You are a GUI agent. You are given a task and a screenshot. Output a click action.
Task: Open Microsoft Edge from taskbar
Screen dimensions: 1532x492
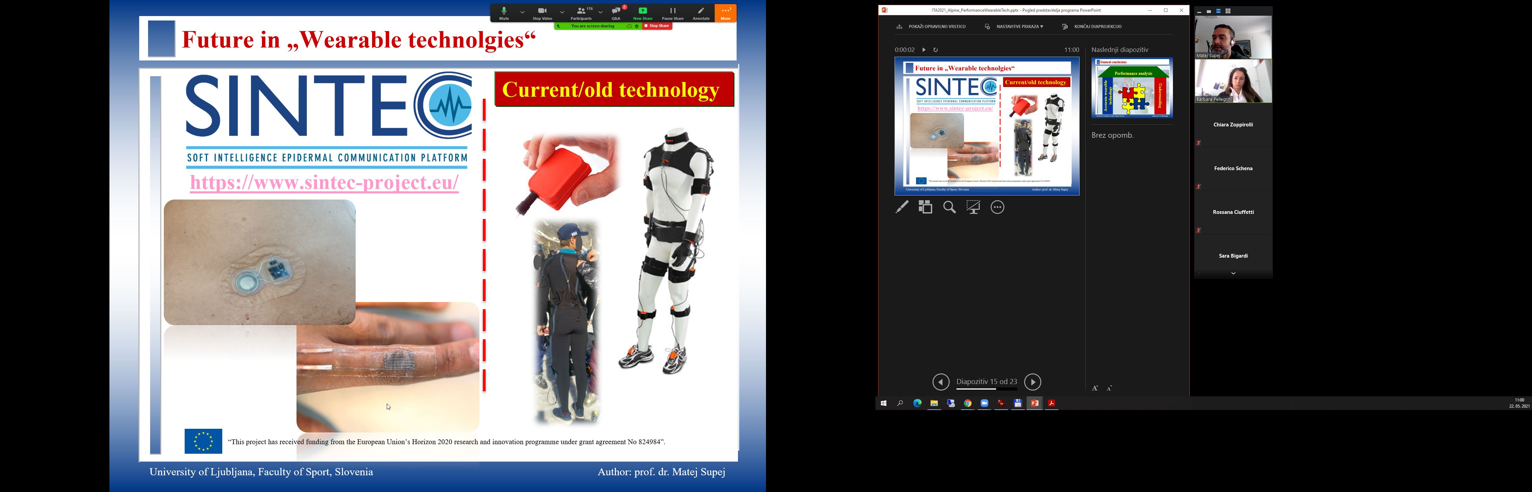coord(917,404)
